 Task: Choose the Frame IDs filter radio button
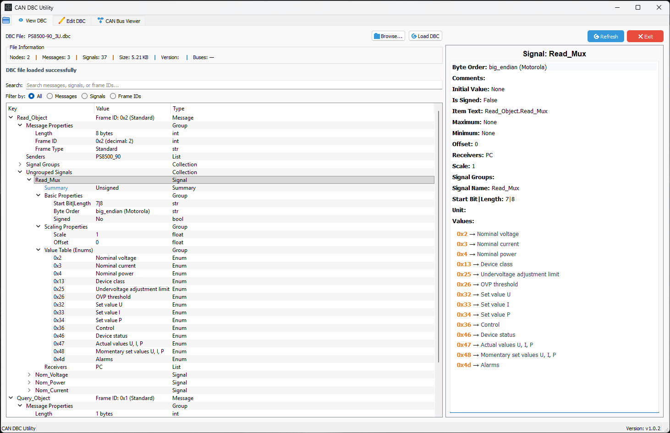point(113,96)
